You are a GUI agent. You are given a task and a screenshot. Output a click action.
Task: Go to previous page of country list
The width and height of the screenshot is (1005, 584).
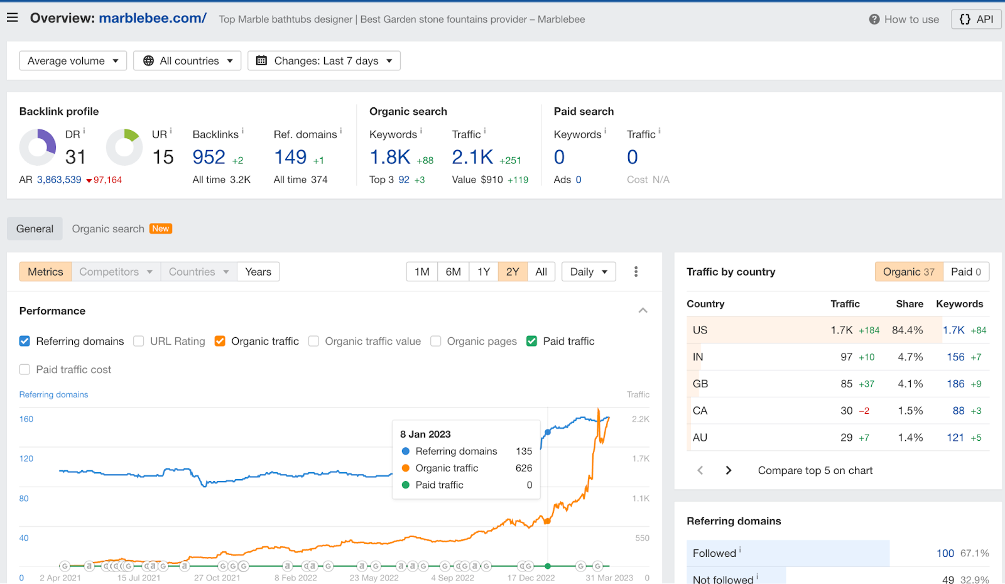click(x=700, y=470)
